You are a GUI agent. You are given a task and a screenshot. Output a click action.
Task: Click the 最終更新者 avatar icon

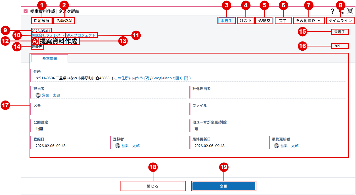click(277, 146)
